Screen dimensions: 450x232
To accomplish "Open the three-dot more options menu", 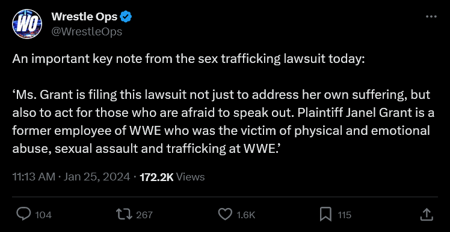I will (x=431, y=17).
